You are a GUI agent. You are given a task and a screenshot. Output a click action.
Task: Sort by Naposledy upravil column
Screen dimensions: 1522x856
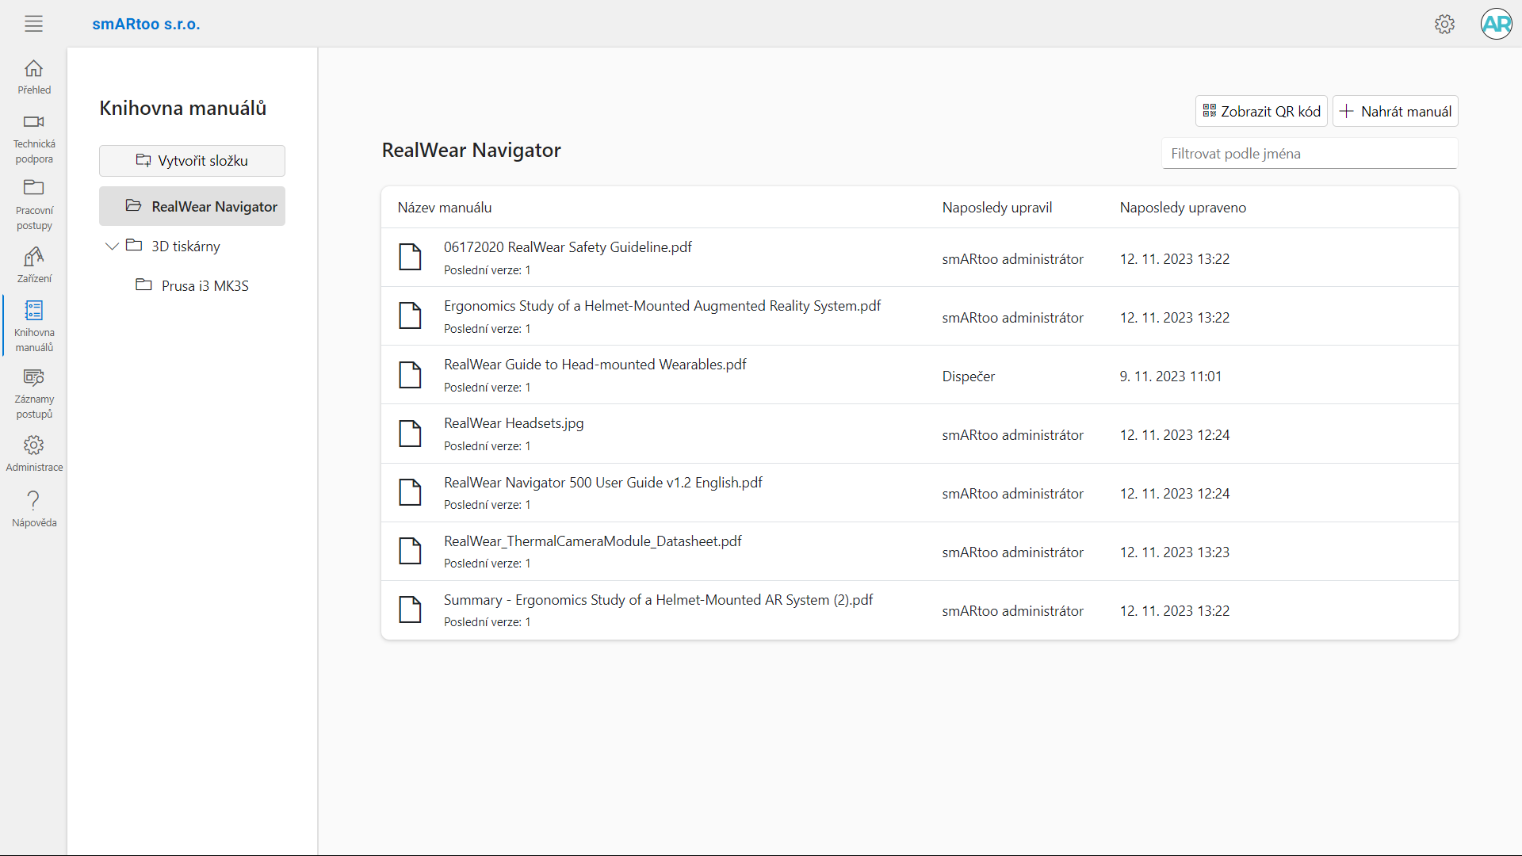point(997,208)
